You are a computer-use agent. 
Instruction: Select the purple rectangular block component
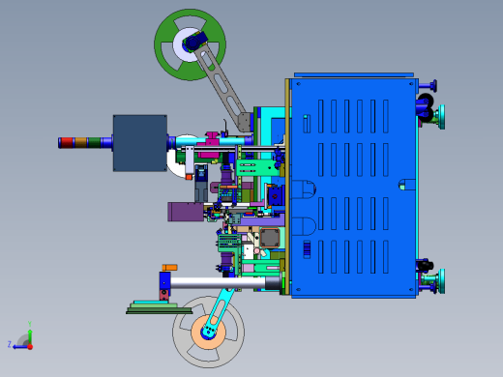[186, 212]
